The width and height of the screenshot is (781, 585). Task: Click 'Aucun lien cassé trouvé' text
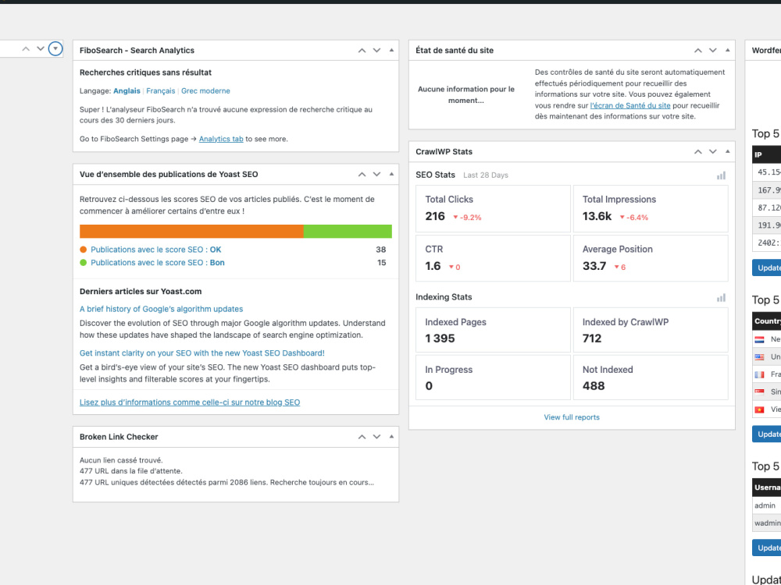click(121, 460)
